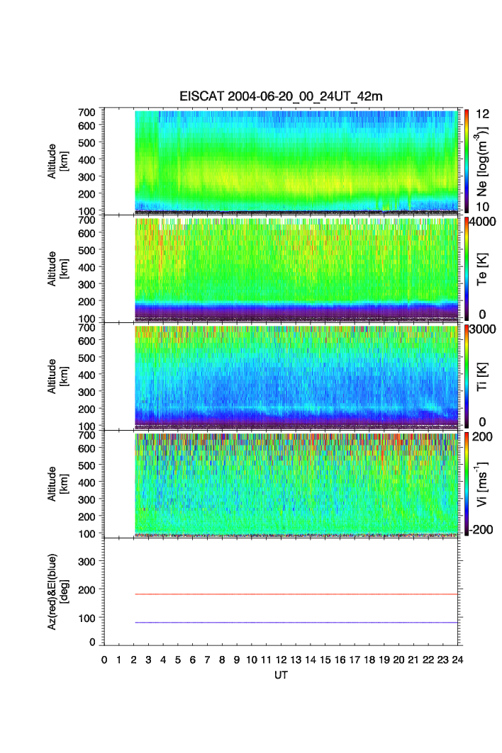The height and width of the screenshot is (753, 502).
Task: Click the 12 tick on the UT axis
Action: pyautogui.click(x=281, y=659)
